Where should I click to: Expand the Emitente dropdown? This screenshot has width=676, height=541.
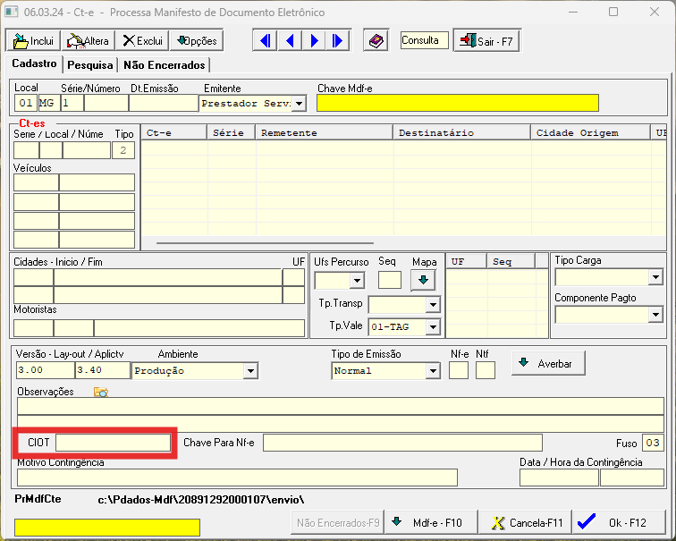(299, 104)
